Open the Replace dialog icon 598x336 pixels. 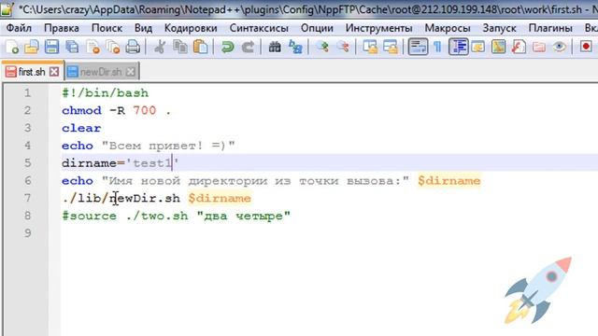[x=295, y=48]
